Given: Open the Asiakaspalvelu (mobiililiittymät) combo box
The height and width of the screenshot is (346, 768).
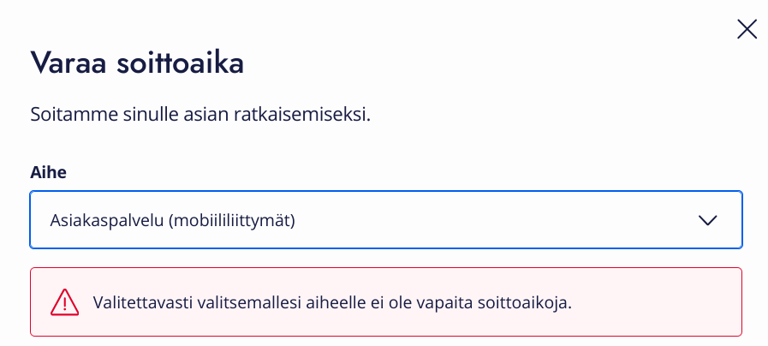Looking at the screenshot, I should point(385,220).
